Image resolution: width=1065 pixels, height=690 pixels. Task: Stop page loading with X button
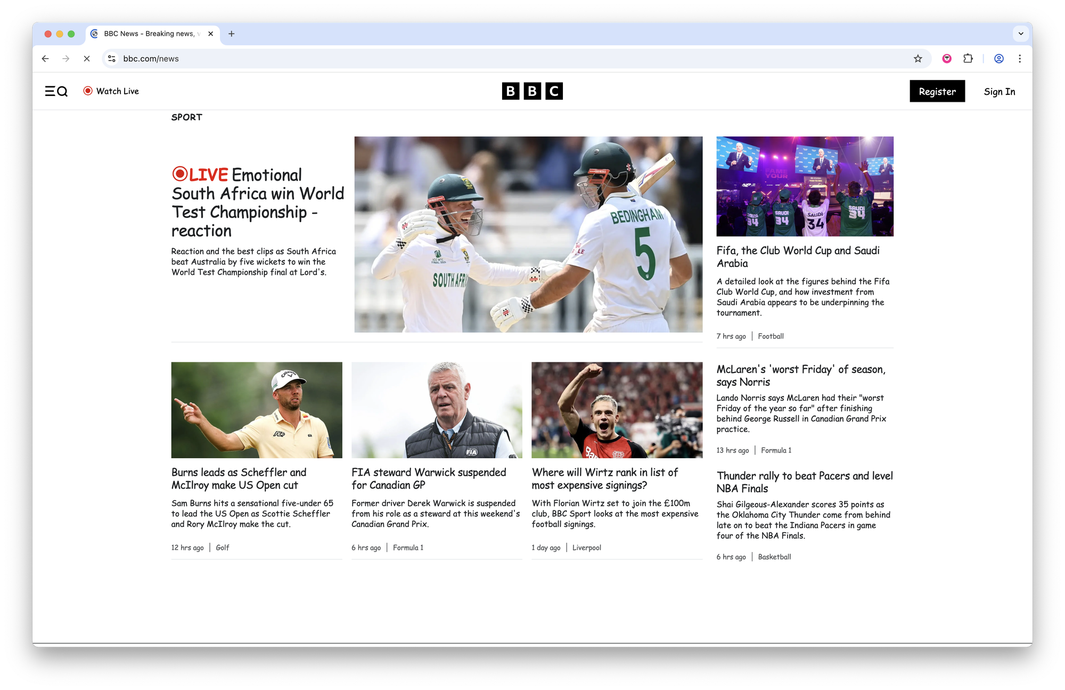point(87,59)
